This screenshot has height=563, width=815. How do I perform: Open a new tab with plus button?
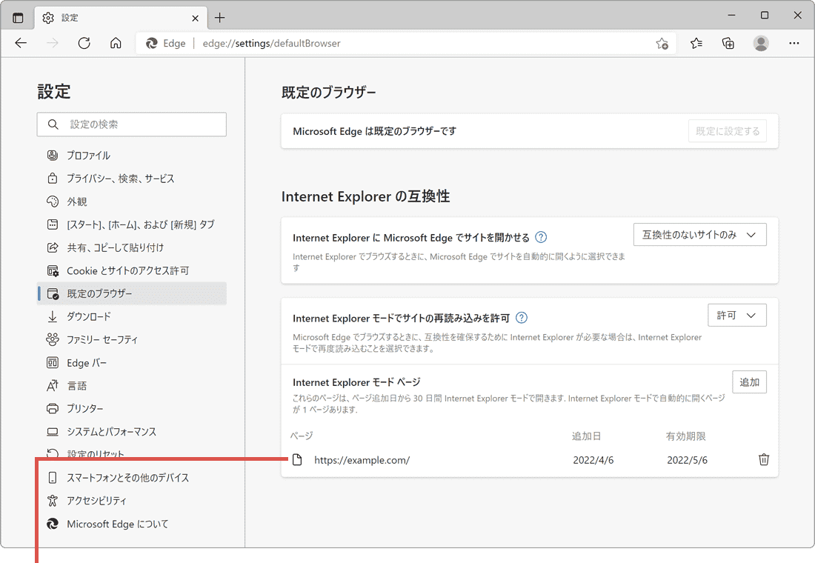220,18
